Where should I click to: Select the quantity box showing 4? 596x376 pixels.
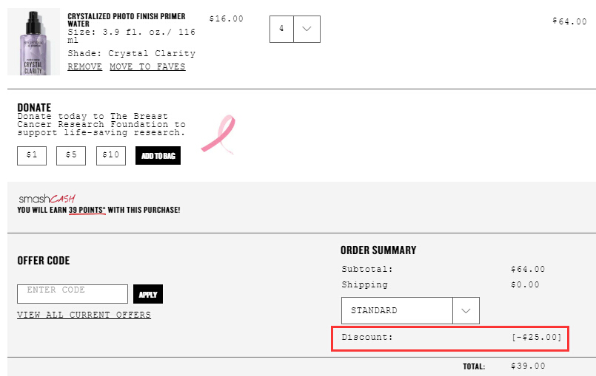pyautogui.click(x=281, y=30)
